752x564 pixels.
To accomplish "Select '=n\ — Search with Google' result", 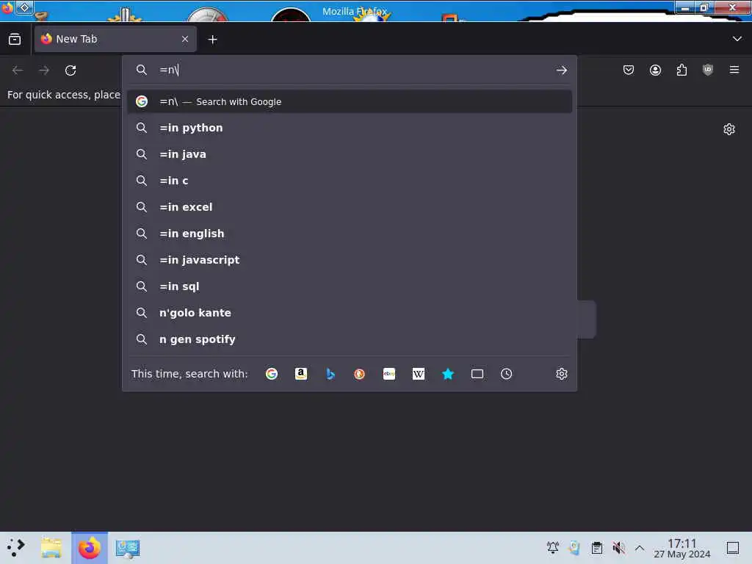I will [x=350, y=101].
